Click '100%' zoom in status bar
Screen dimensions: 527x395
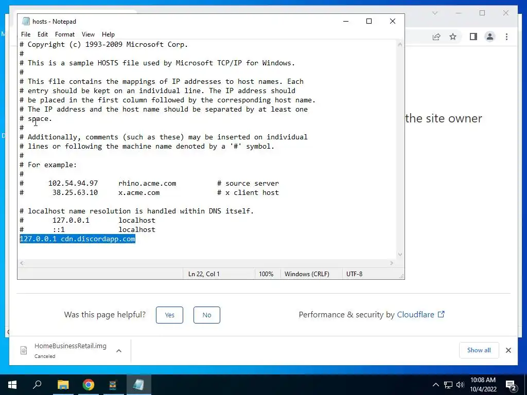pyautogui.click(x=266, y=274)
